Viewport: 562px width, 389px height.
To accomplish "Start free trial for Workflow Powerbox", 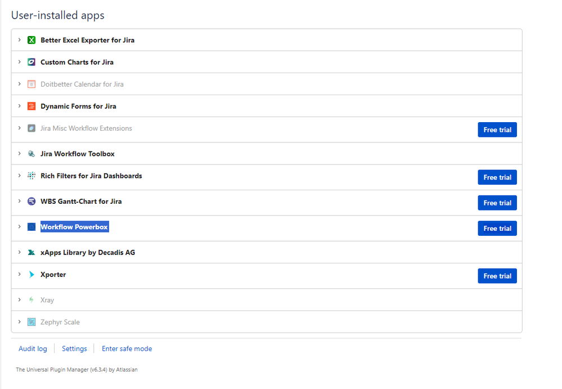I will [497, 229].
